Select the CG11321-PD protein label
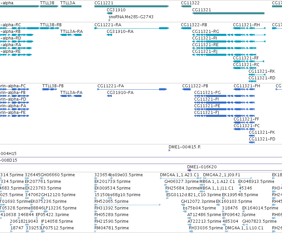Viewport: 282px width, 233px height. tap(262, 139)
